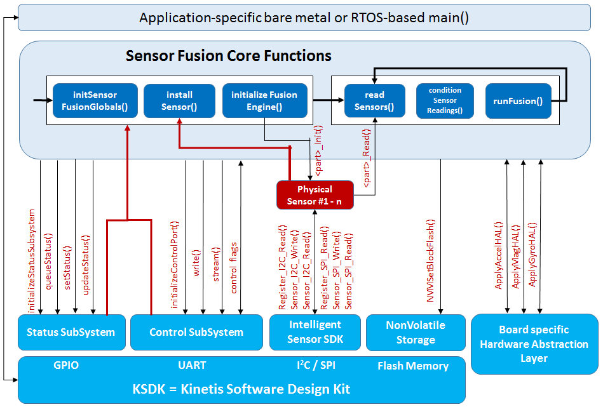Expand the Status SubSystem block
The image size is (603, 407).
(x=71, y=332)
